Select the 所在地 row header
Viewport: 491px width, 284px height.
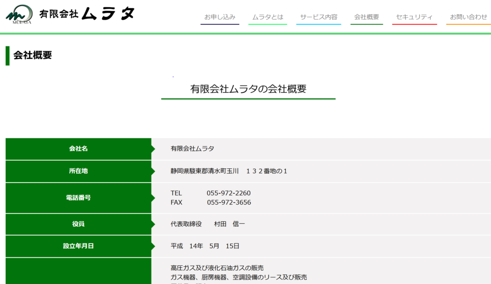78,171
